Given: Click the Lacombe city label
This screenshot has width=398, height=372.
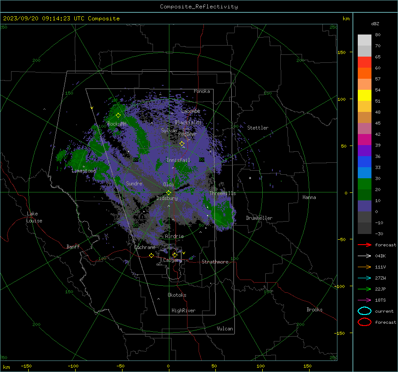Looking at the screenshot, I should (x=191, y=111).
